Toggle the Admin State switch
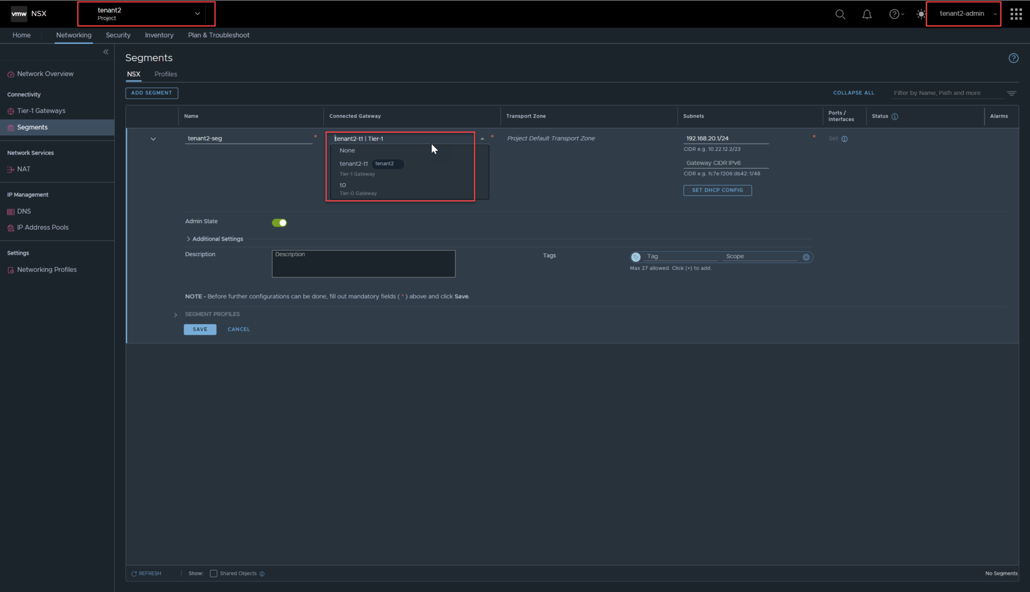 (279, 223)
